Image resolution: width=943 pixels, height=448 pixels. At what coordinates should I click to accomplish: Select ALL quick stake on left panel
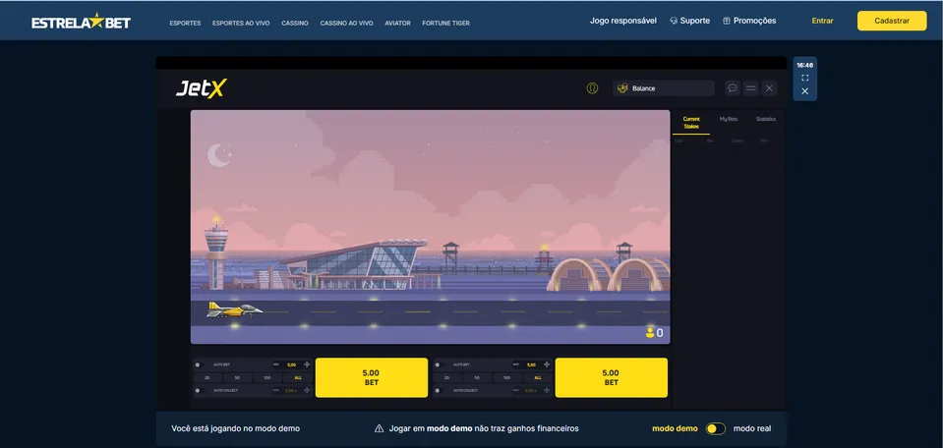[298, 377]
